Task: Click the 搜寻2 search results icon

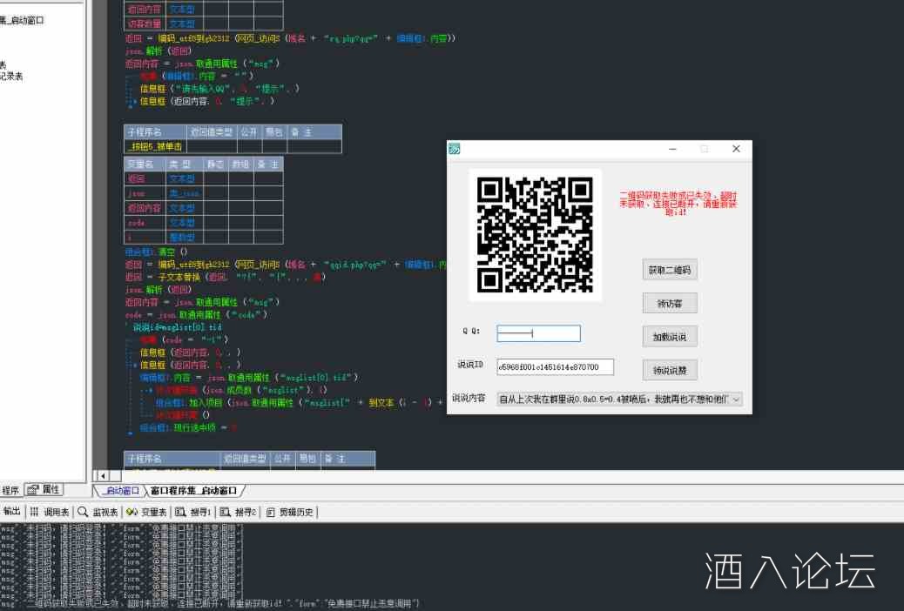Action: pos(225,511)
